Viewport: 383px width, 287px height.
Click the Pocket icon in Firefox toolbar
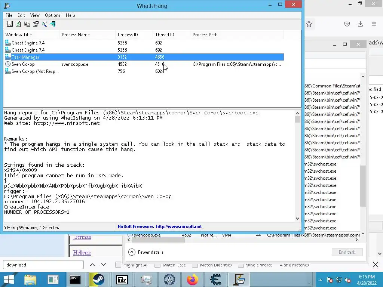coord(347,24)
